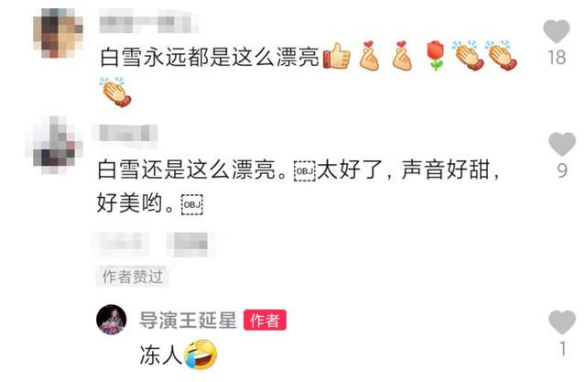Click the finger-heart emoji beside the rose
Viewport: 586px width, 382px height.
[x=402, y=55]
